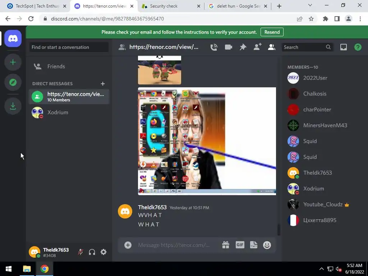This screenshot has height=276, width=368.
Task: Select member Цххетта8895
Action: point(325,220)
